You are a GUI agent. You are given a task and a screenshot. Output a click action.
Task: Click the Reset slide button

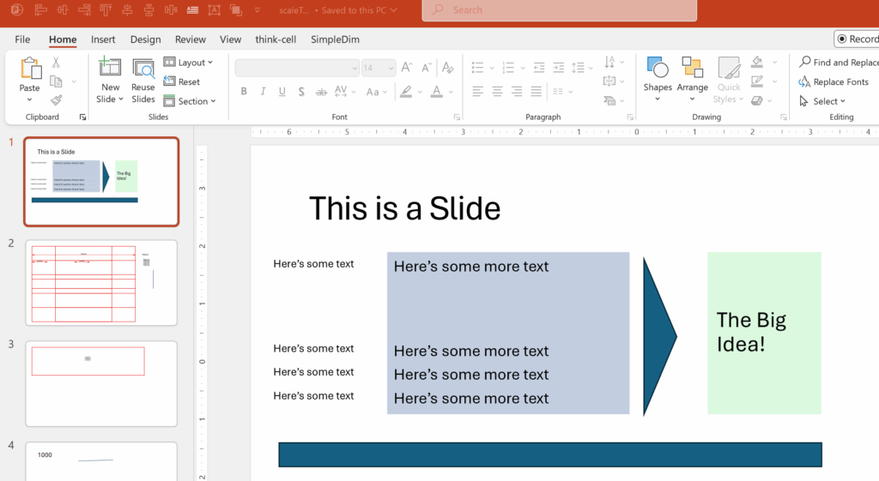(x=182, y=81)
